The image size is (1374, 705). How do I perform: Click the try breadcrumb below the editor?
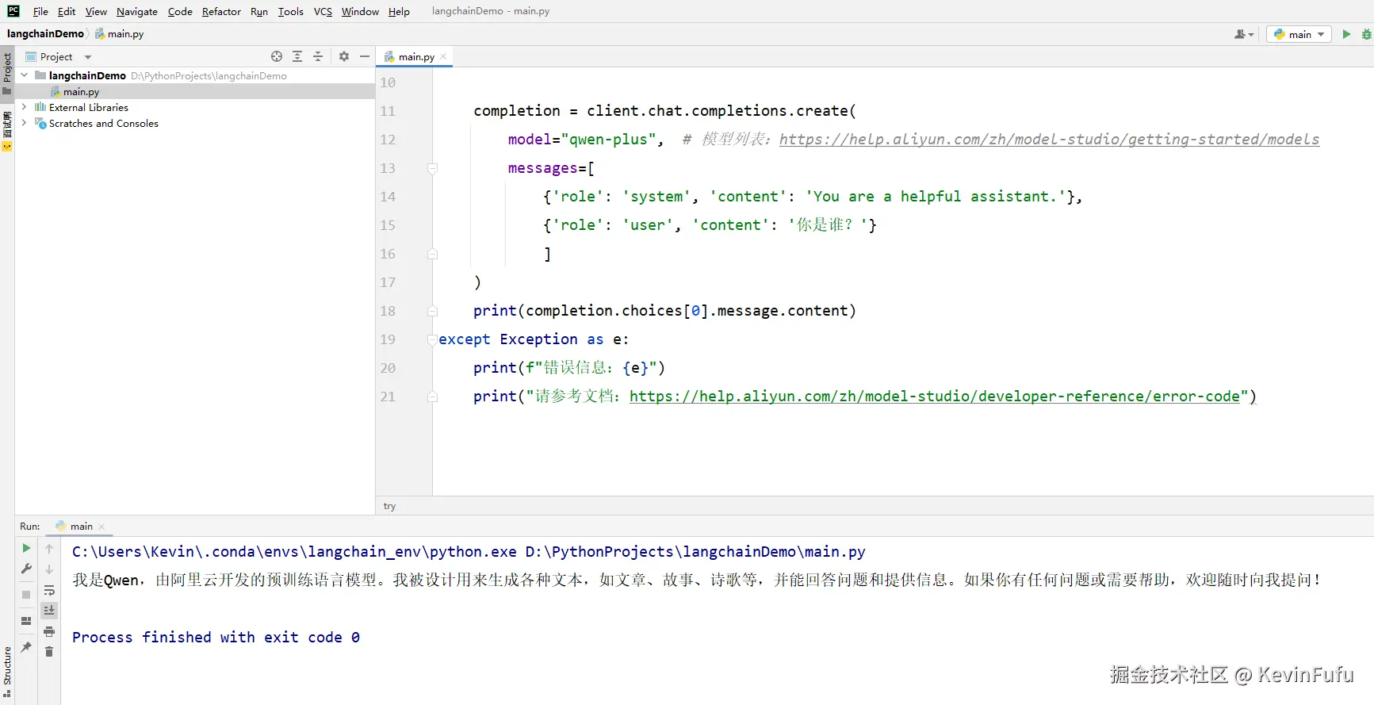389,506
